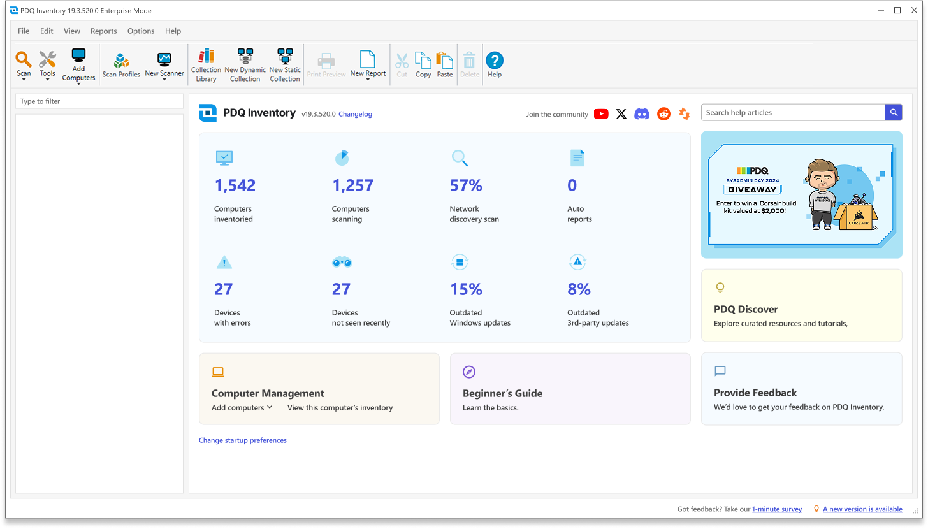Click the Copy toolbar icon

pos(423,65)
